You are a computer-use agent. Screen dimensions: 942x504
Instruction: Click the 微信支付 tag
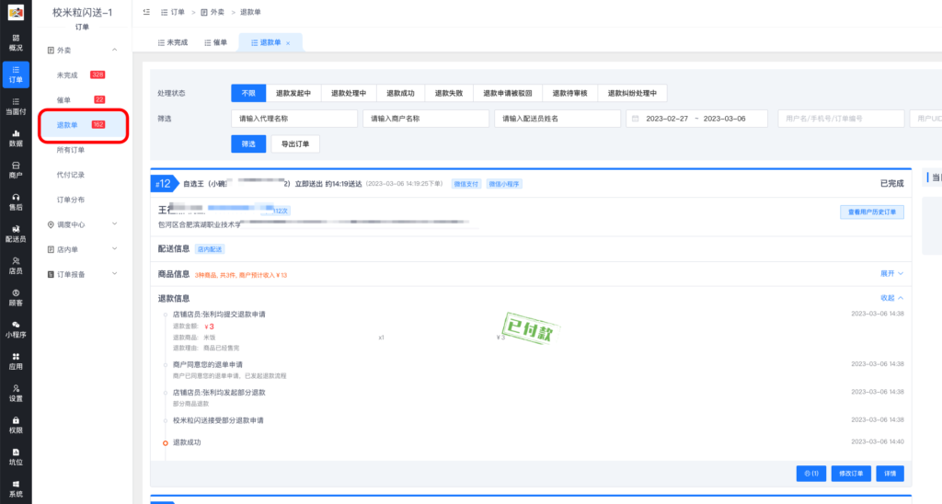click(466, 184)
